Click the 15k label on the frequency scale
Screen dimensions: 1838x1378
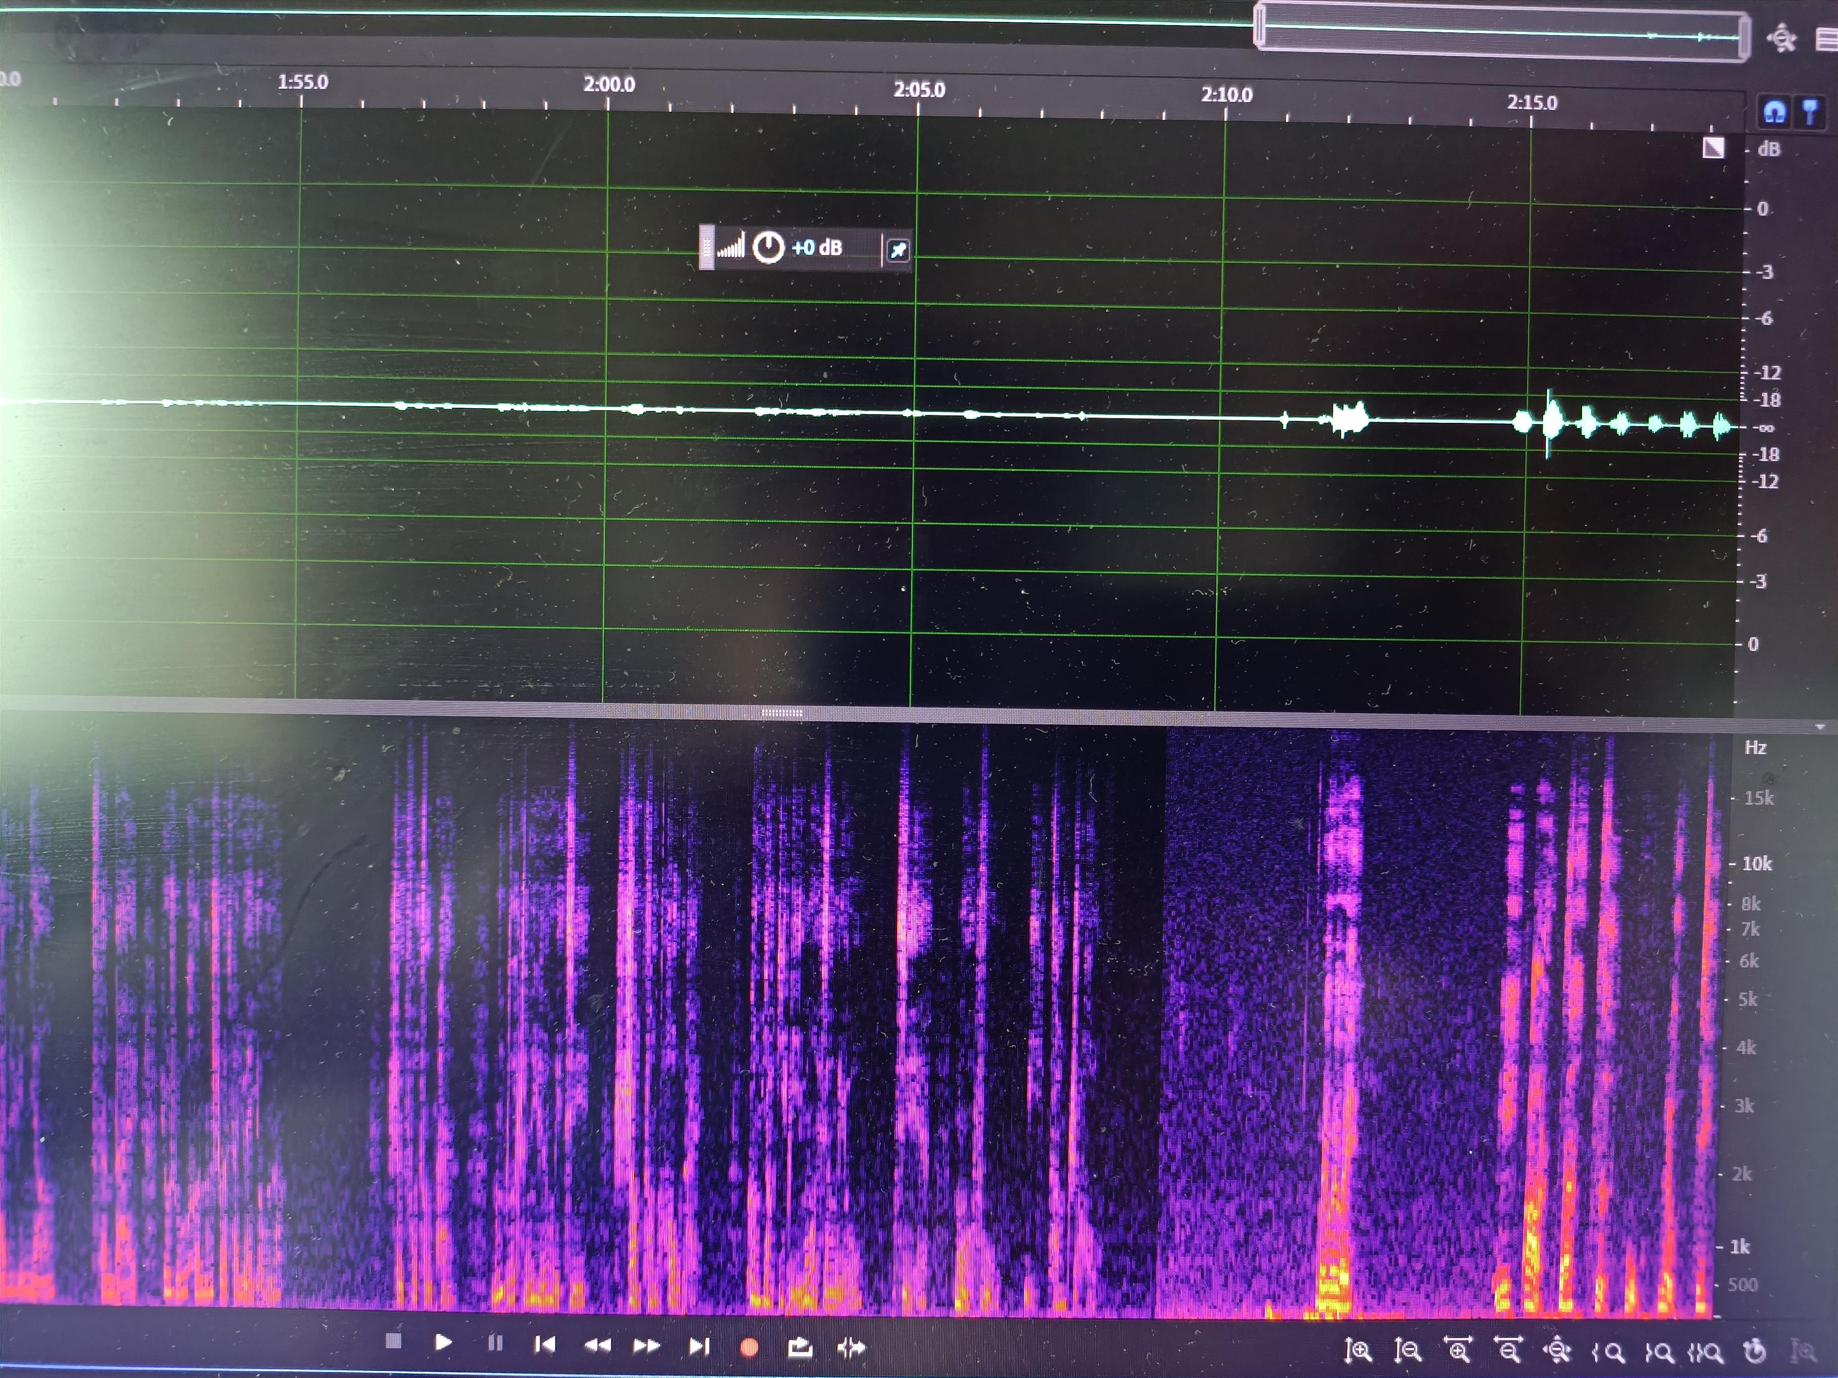[1758, 798]
